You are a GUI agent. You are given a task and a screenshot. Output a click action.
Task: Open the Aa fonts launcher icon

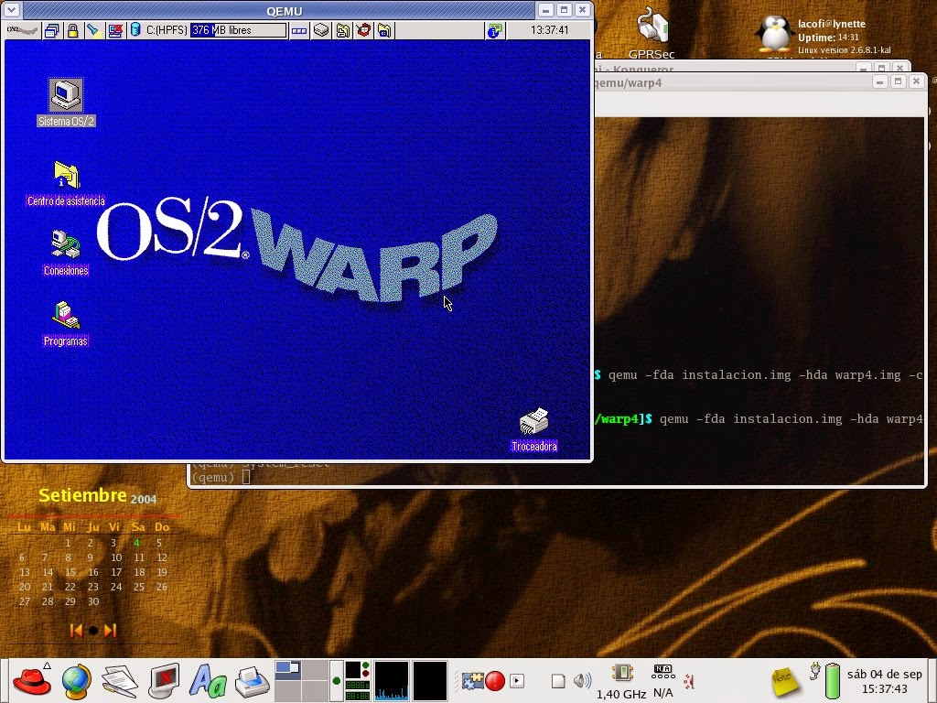click(x=208, y=681)
